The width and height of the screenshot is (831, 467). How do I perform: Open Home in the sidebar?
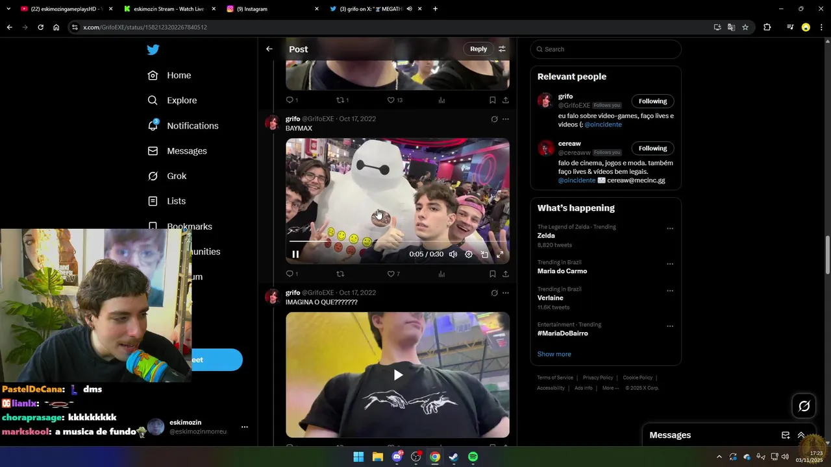(x=169, y=75)
